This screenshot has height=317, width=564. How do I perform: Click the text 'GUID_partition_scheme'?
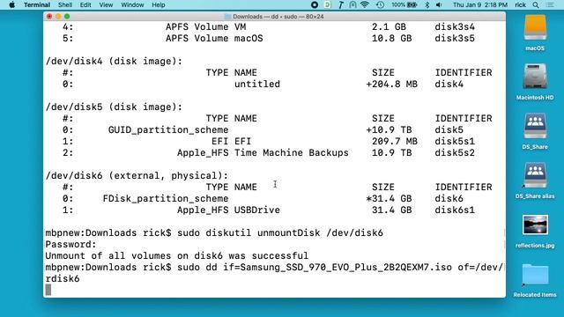[168, 129]
